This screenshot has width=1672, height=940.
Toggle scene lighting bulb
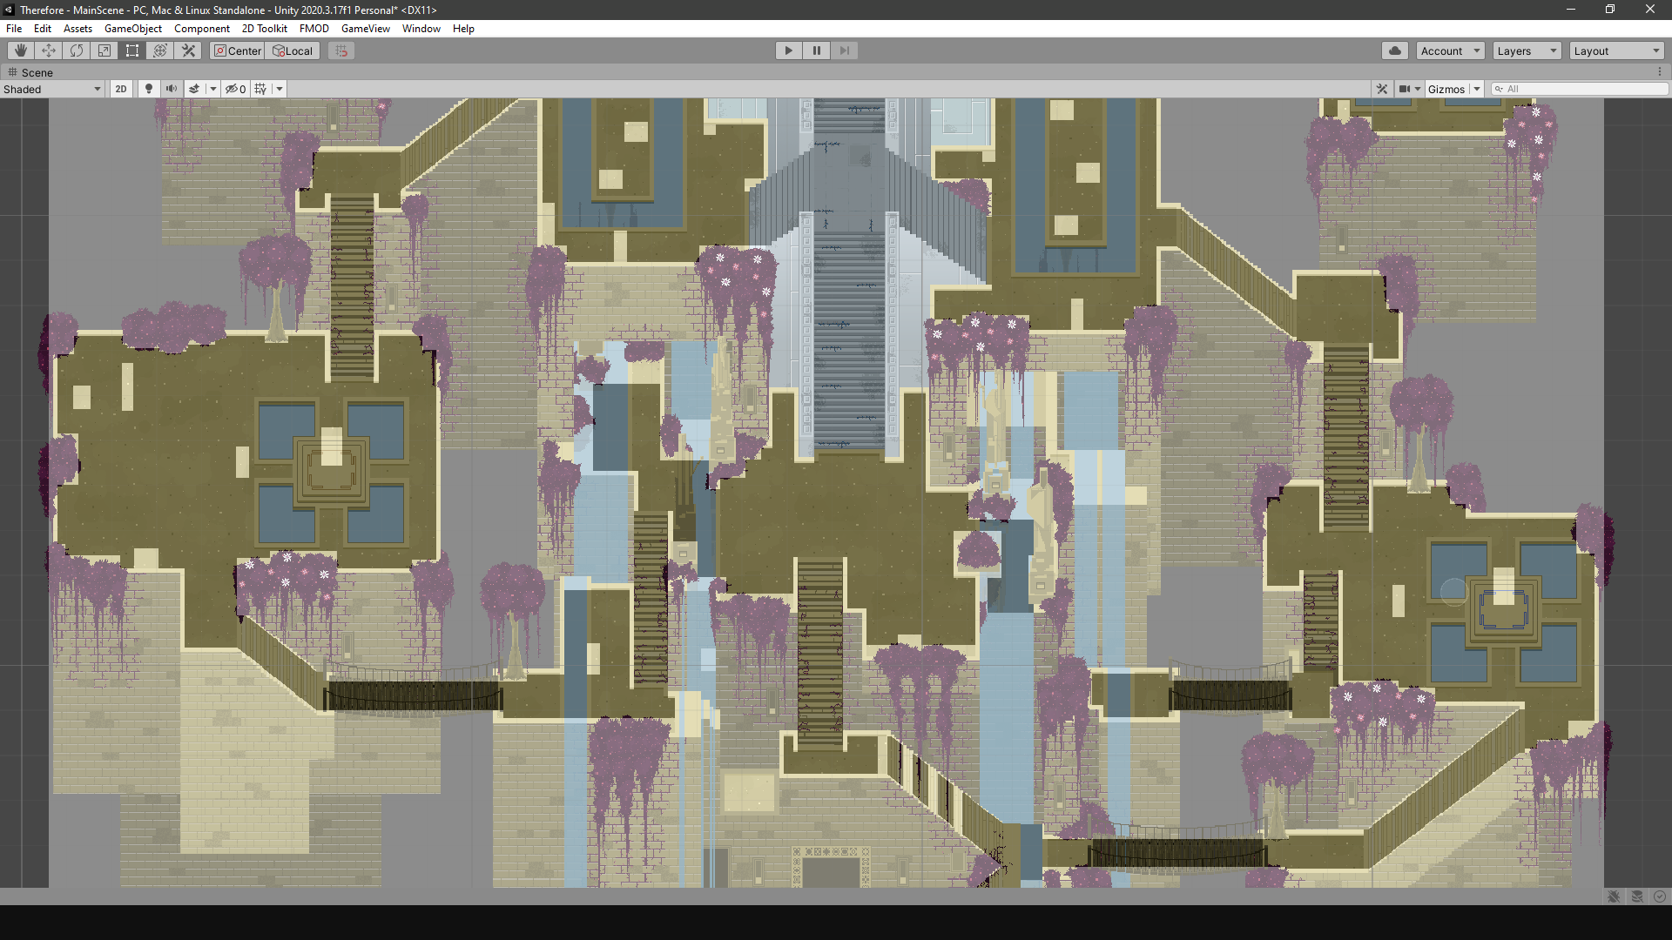(149, 89)
